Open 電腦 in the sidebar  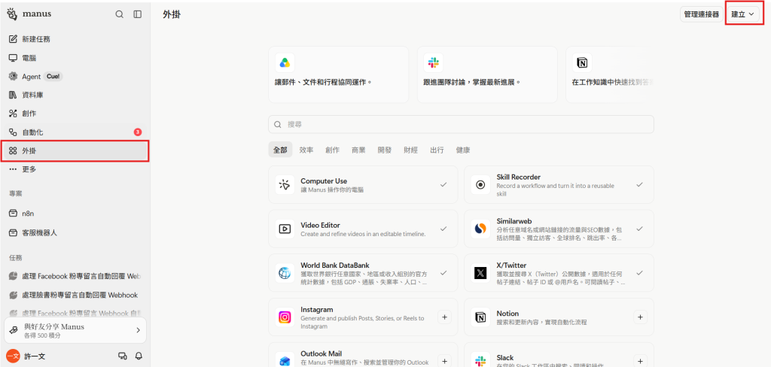75,58
